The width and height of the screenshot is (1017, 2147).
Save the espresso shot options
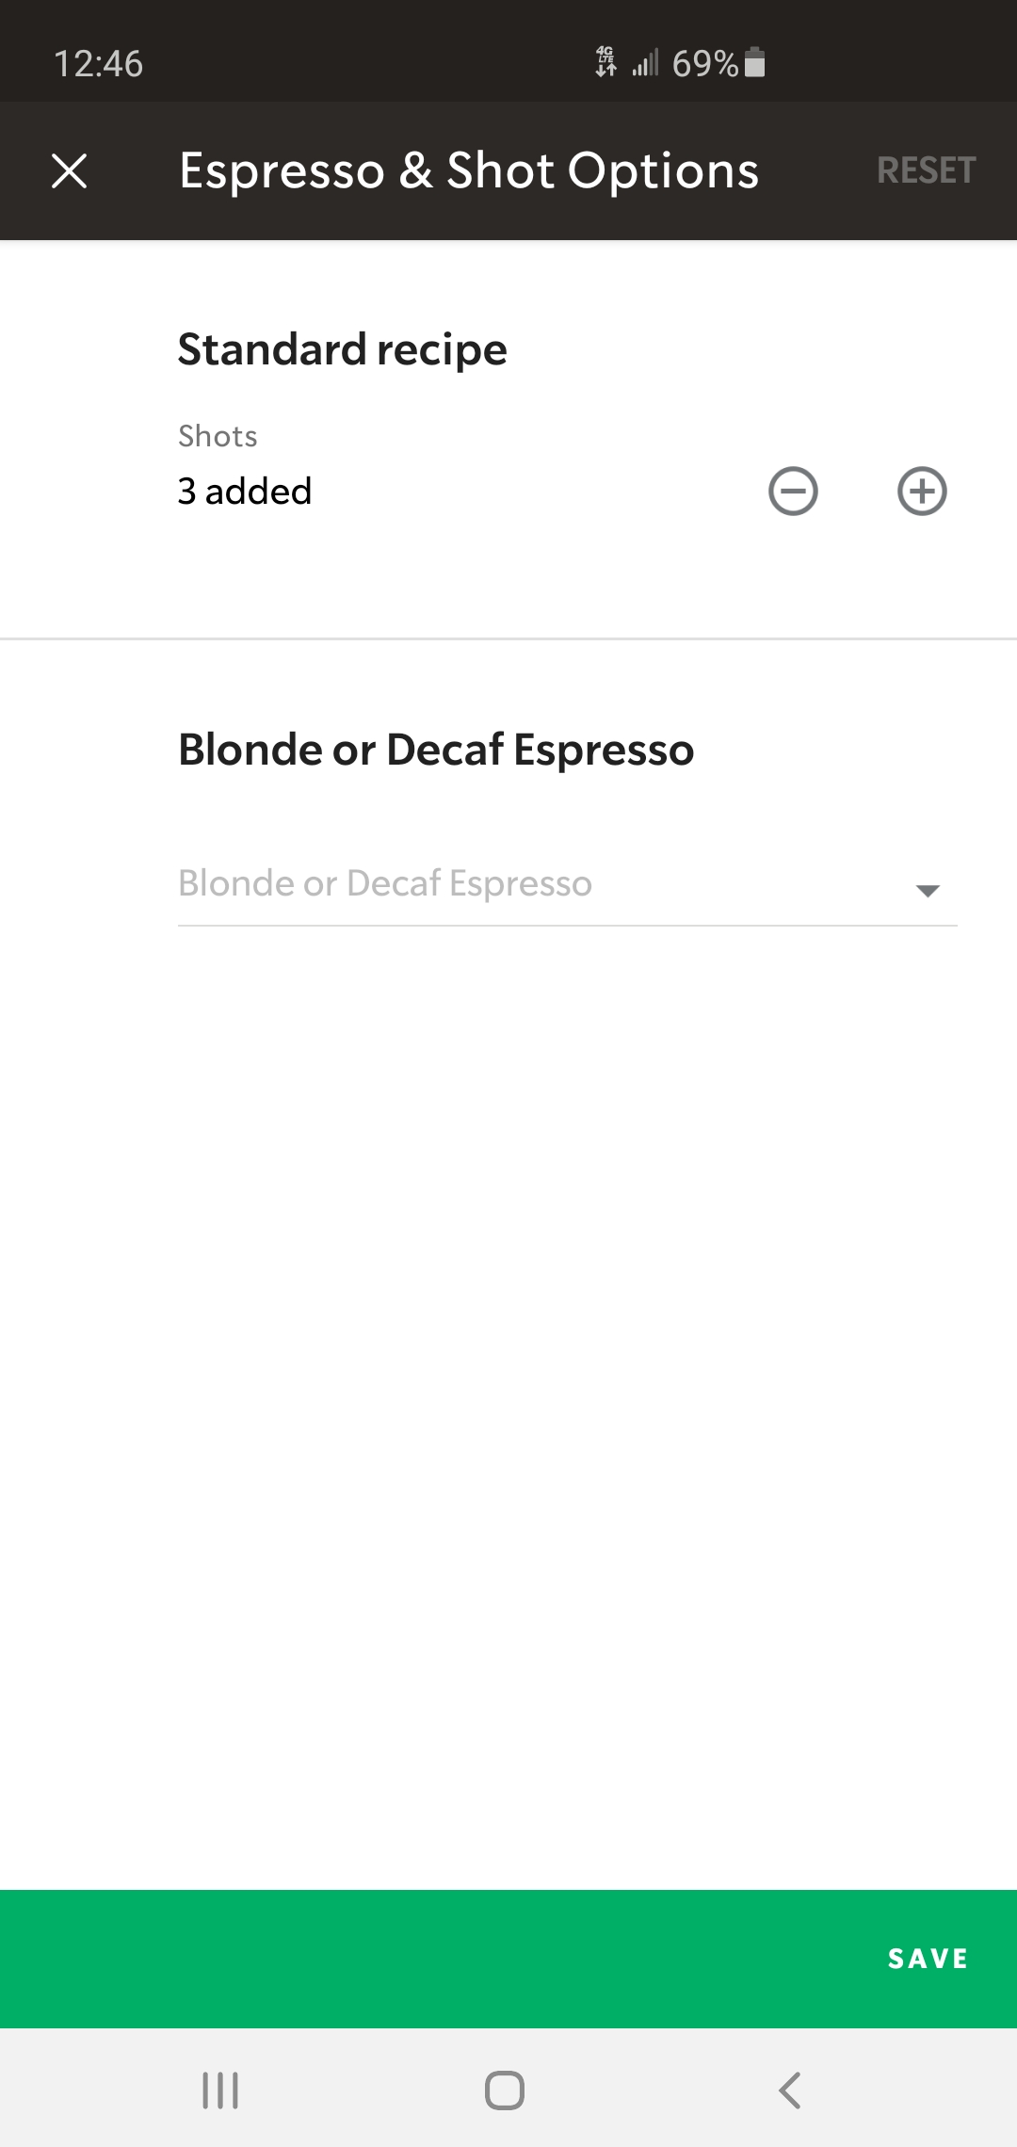pos(928,1959)
